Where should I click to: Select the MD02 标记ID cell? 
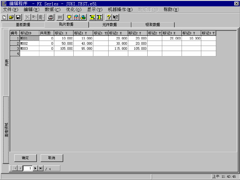(30, 43)
